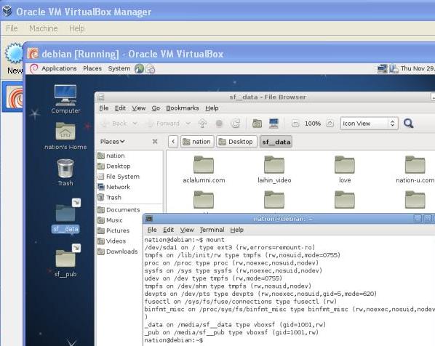Open Help menu in File Browser

212,108
